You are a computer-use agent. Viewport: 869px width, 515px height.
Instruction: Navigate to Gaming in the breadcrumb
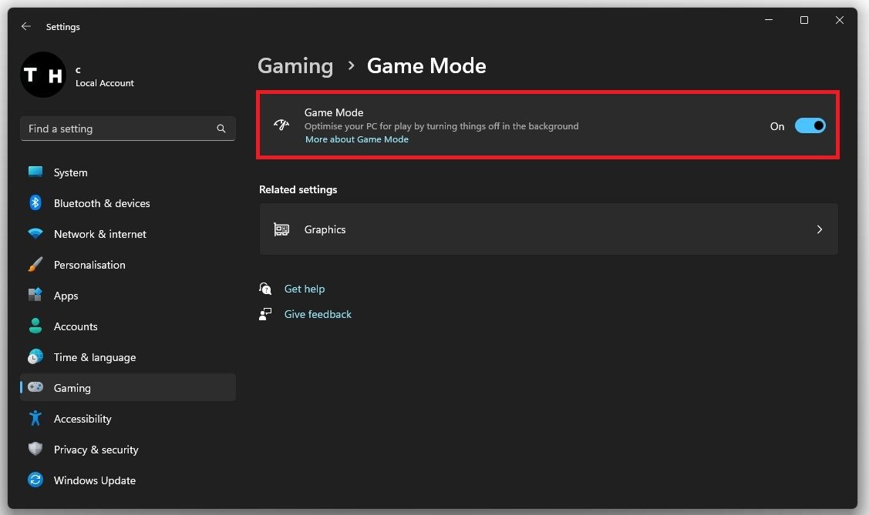coord(295,66)
